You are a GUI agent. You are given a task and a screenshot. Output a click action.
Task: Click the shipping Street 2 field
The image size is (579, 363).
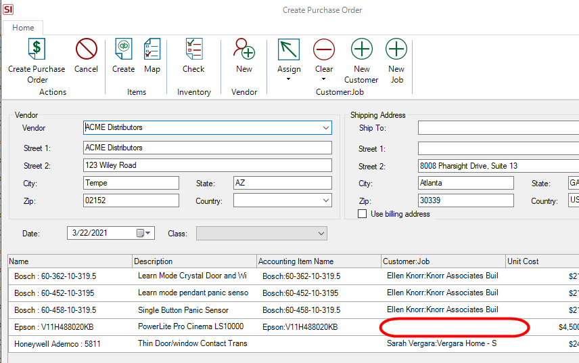pyautogui.click(x=499, y=166)
